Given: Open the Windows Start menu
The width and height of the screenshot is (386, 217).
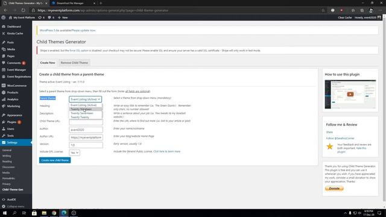Looking at the screenshot, I should (x=4, y=213).
